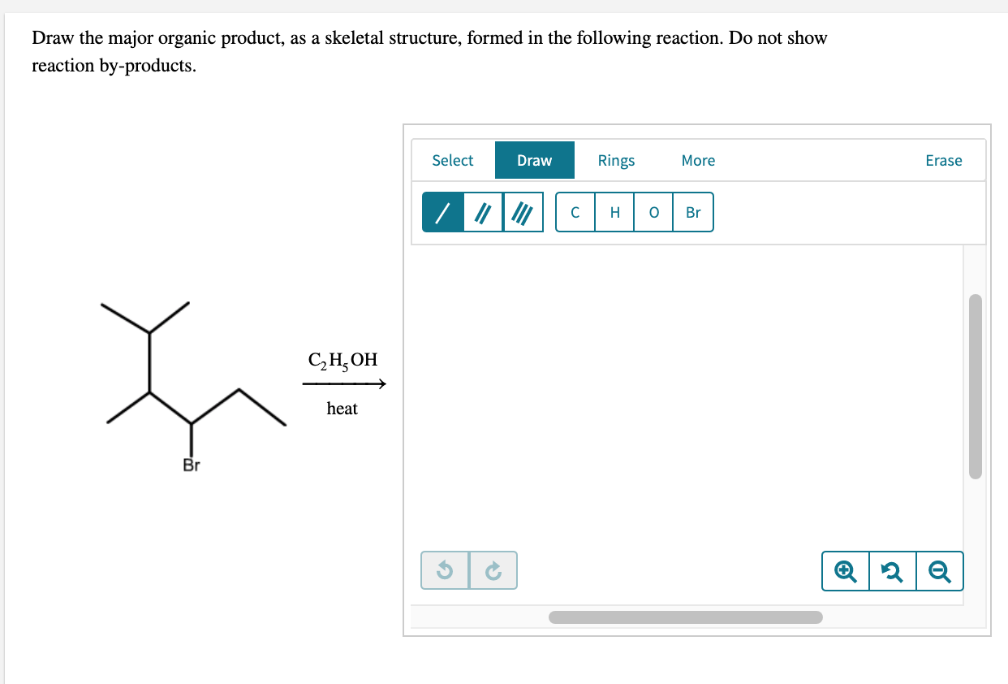This screenshot has height=684, width=1008.
Task: Select the triple bond tool
Action: coord(522,212)
